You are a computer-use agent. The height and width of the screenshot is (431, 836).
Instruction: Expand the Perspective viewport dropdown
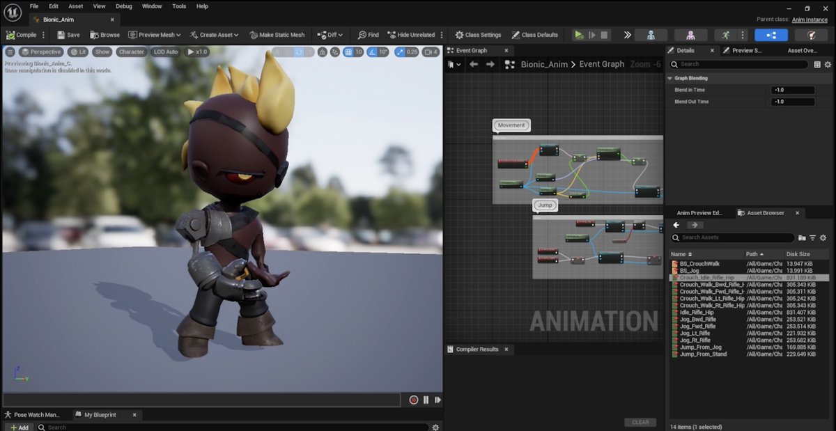41,51
